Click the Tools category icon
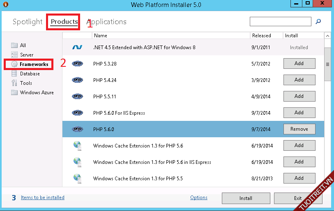334x211 pixels. point(14,83)
